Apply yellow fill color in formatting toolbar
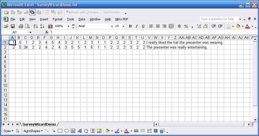The width and height of the screenshot is (259, 136). (238, 26)
